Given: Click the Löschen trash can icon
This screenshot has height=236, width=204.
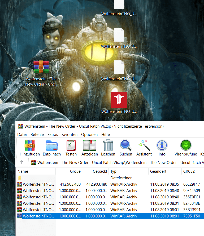Looking at the screenshot, I should pos(108,145).
